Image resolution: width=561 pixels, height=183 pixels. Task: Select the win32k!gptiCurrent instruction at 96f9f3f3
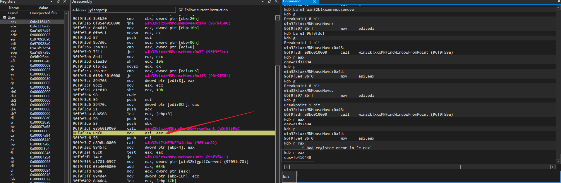[x=174, y=162]
